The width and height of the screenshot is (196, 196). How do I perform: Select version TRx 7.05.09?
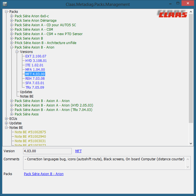pyautogui.click(x=35, y=88)
